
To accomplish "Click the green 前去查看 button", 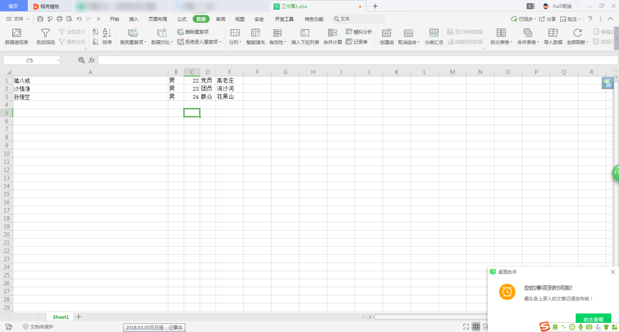I will click(x=593, y=319).
